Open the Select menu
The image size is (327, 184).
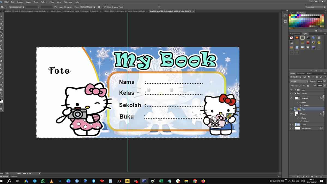(x=44, y=2)
